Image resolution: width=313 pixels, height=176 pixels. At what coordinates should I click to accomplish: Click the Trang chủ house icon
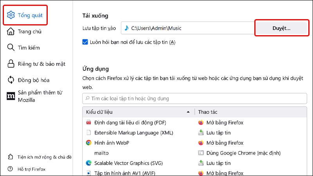point(11,32)
